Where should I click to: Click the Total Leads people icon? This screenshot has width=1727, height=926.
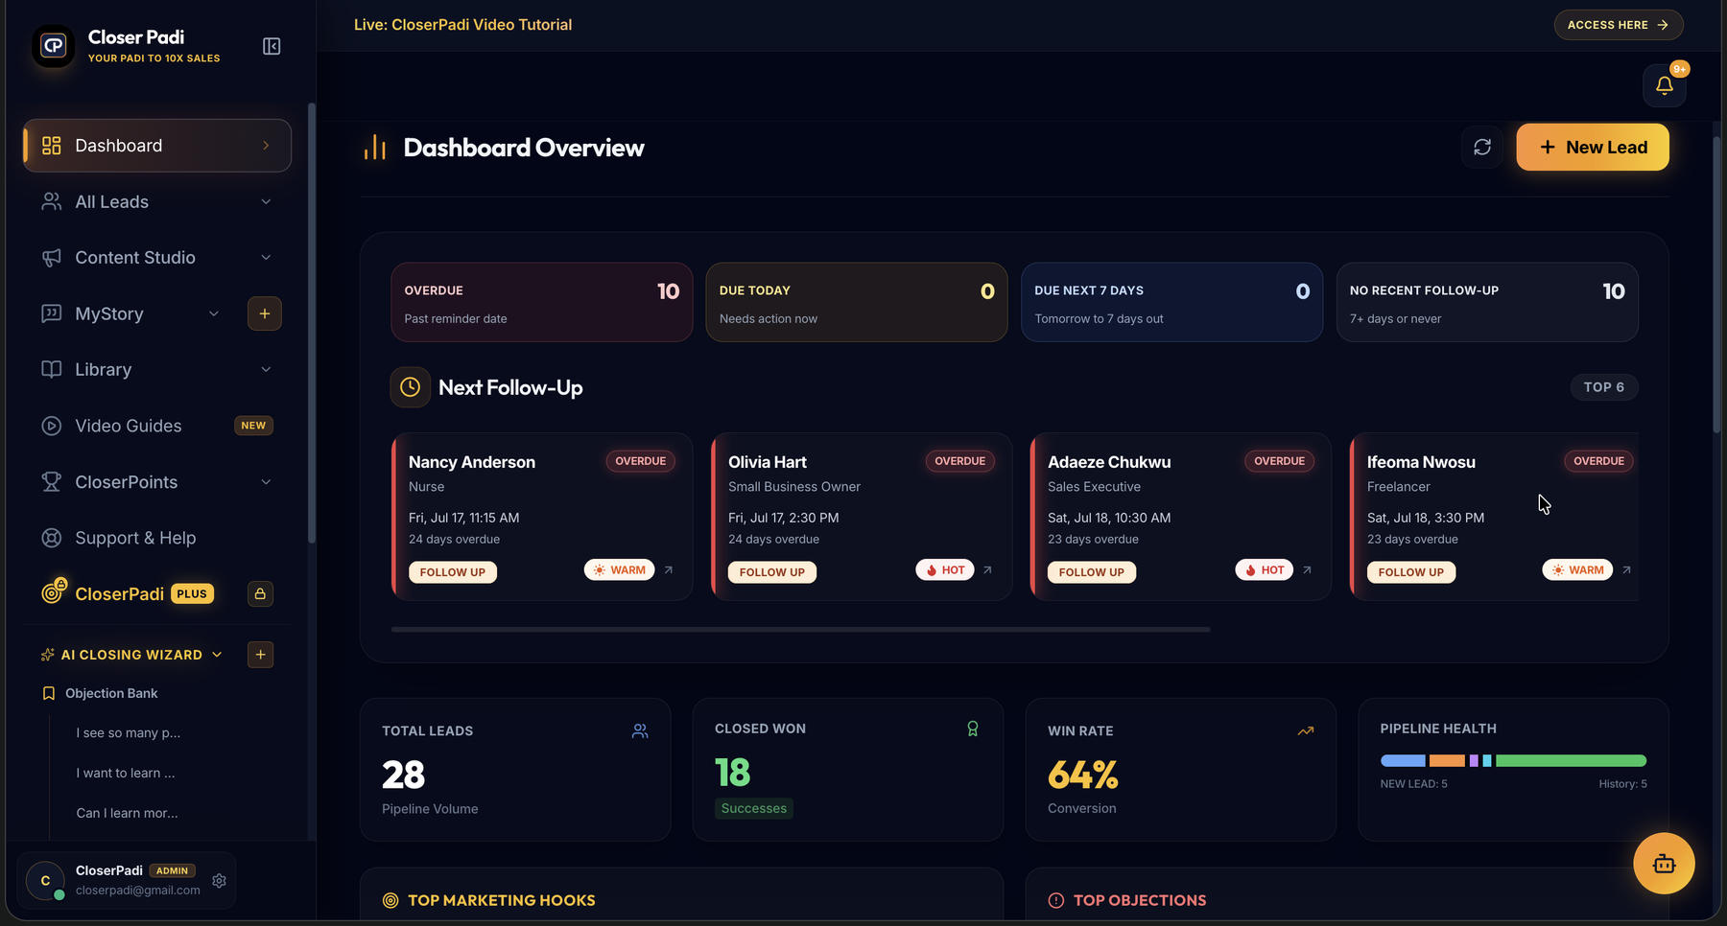(640, 730)
